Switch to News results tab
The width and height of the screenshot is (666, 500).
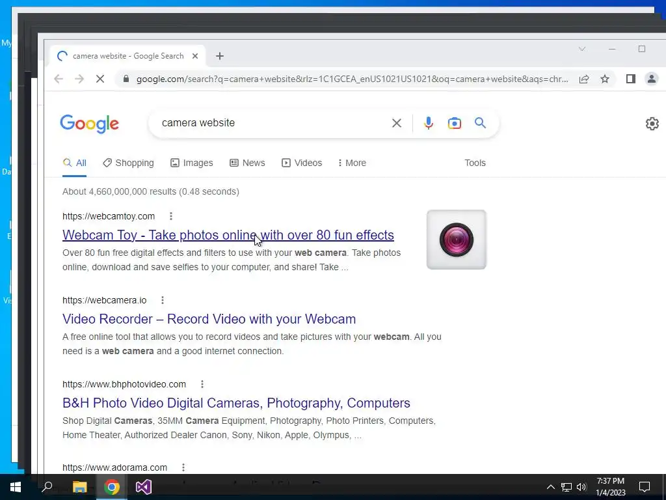tap(247, 163)
